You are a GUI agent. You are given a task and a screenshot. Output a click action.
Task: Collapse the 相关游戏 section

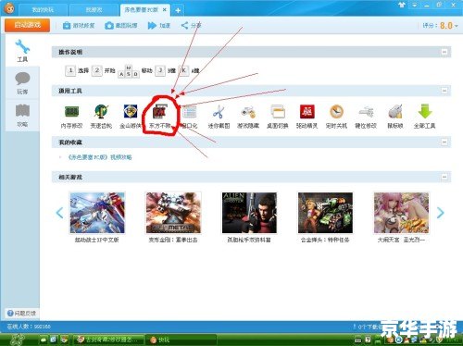[444, 177]
